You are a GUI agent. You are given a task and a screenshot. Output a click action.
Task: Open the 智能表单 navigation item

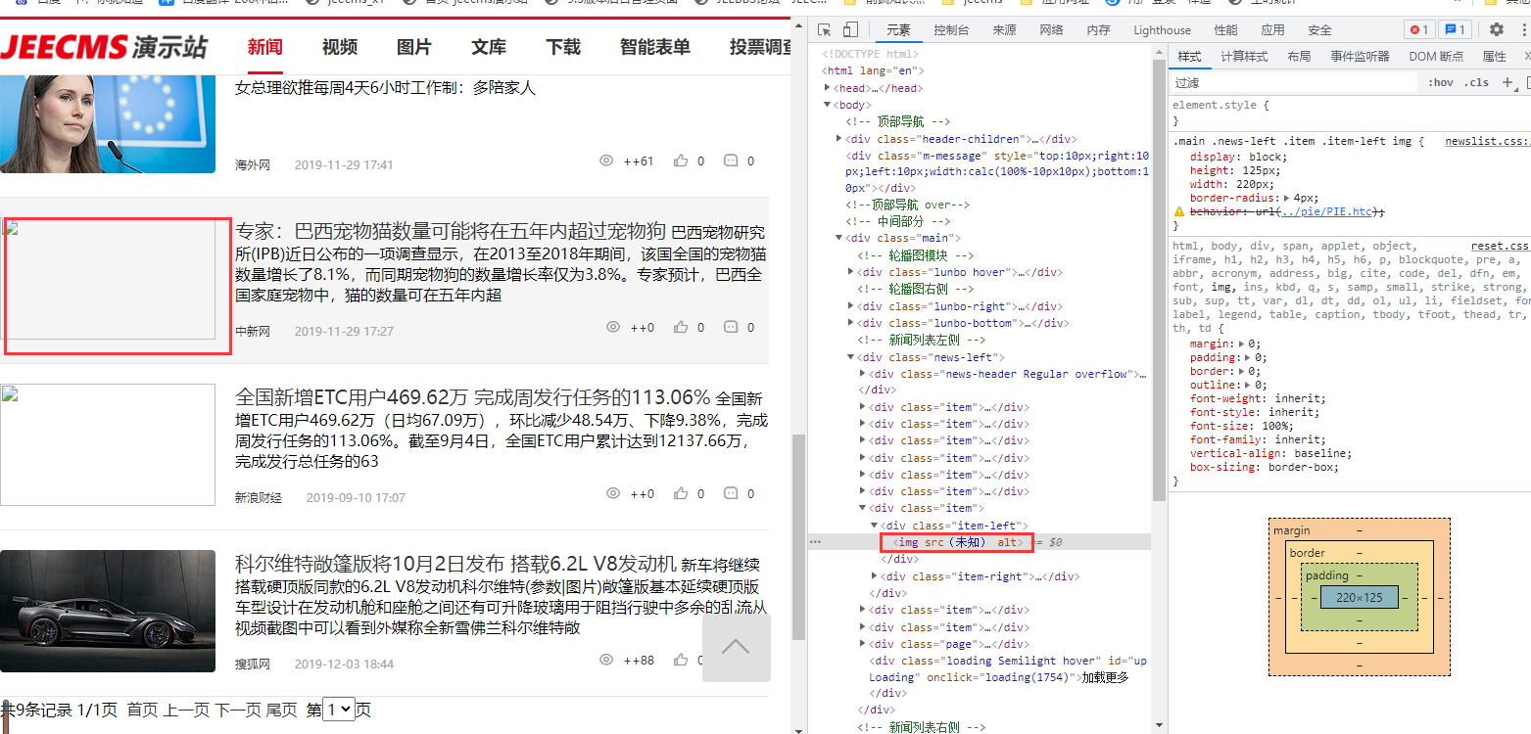(655, 47)
